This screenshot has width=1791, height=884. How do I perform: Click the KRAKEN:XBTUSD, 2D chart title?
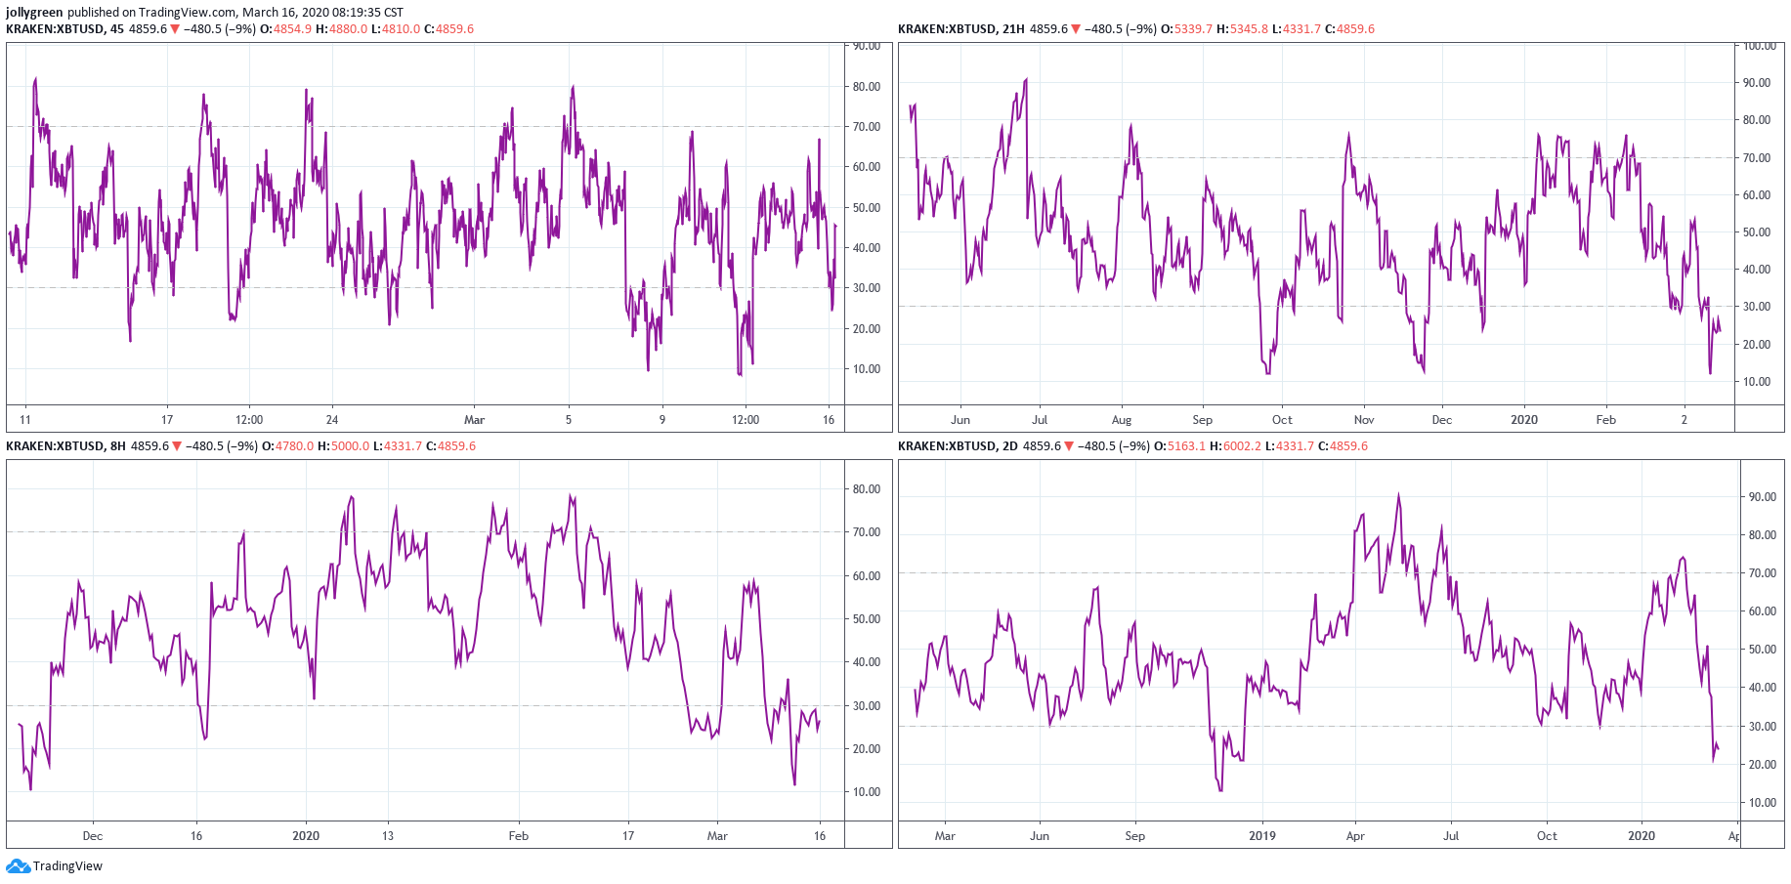click(x=958, y=446)
